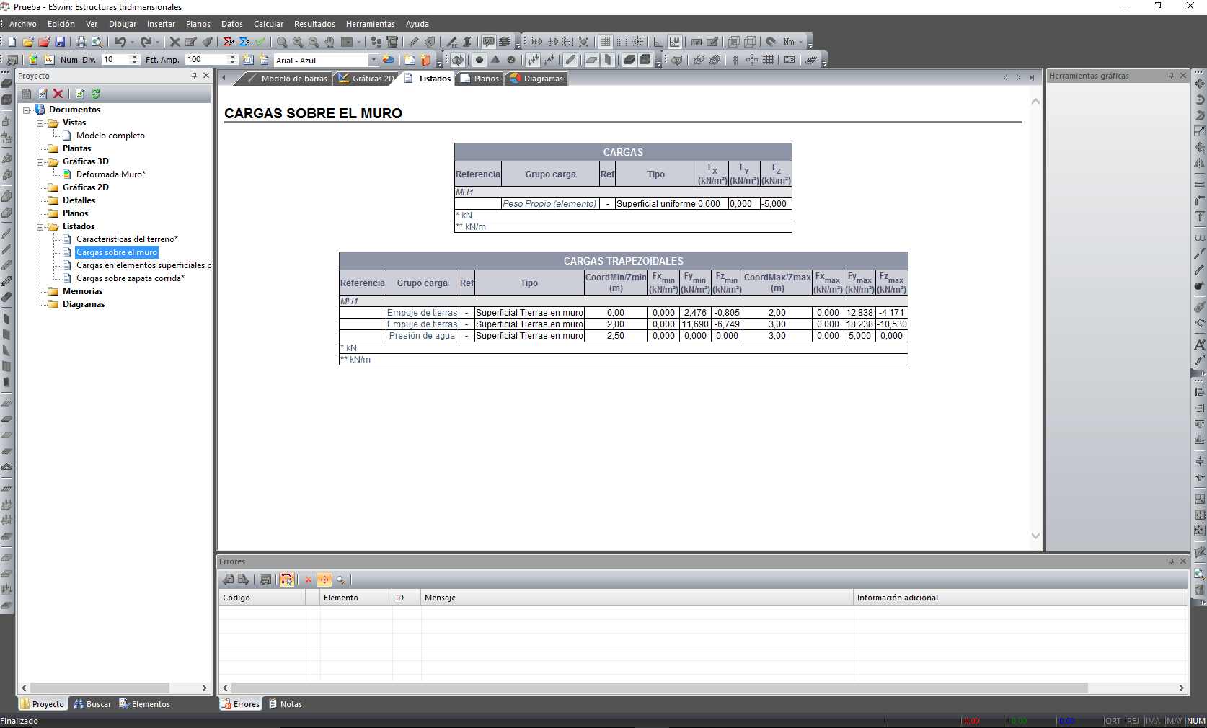
Task: Click the edit document icon in Proyecto panel
Action: pyautogui.click(x=43, y=94)
